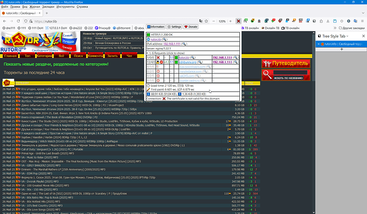367x214 pixels.
Task: Open the Правка menu
Action: (15, 6)
